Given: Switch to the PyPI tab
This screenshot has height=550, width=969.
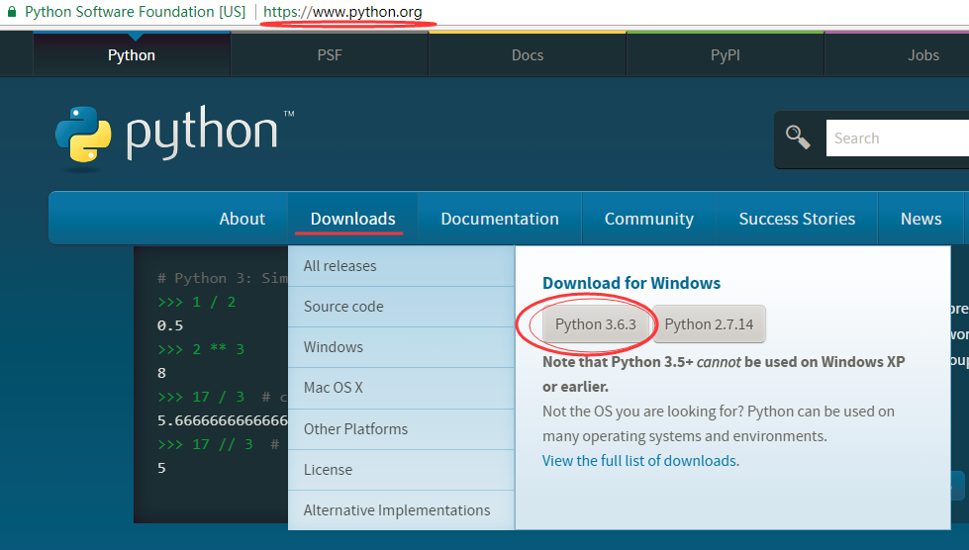Looking at the screenshot, I should (x=725, y=55).
